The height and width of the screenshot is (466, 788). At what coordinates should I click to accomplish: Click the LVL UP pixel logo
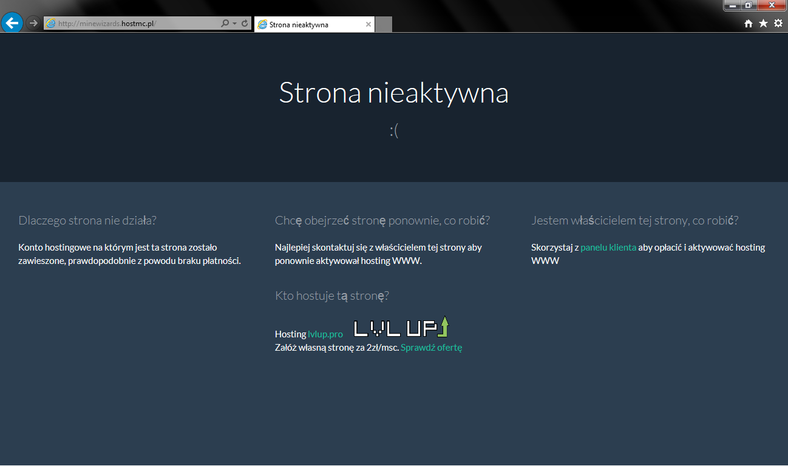[401, 328]
